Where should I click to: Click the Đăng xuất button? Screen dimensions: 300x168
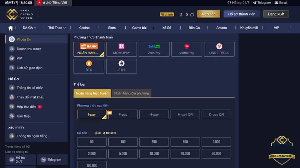coord(276,14)
